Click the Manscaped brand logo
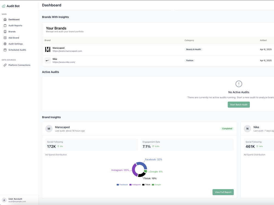Image resolution: width=274 pixels, height=205 pixels. pyautogui.click(x=48, y=49)
